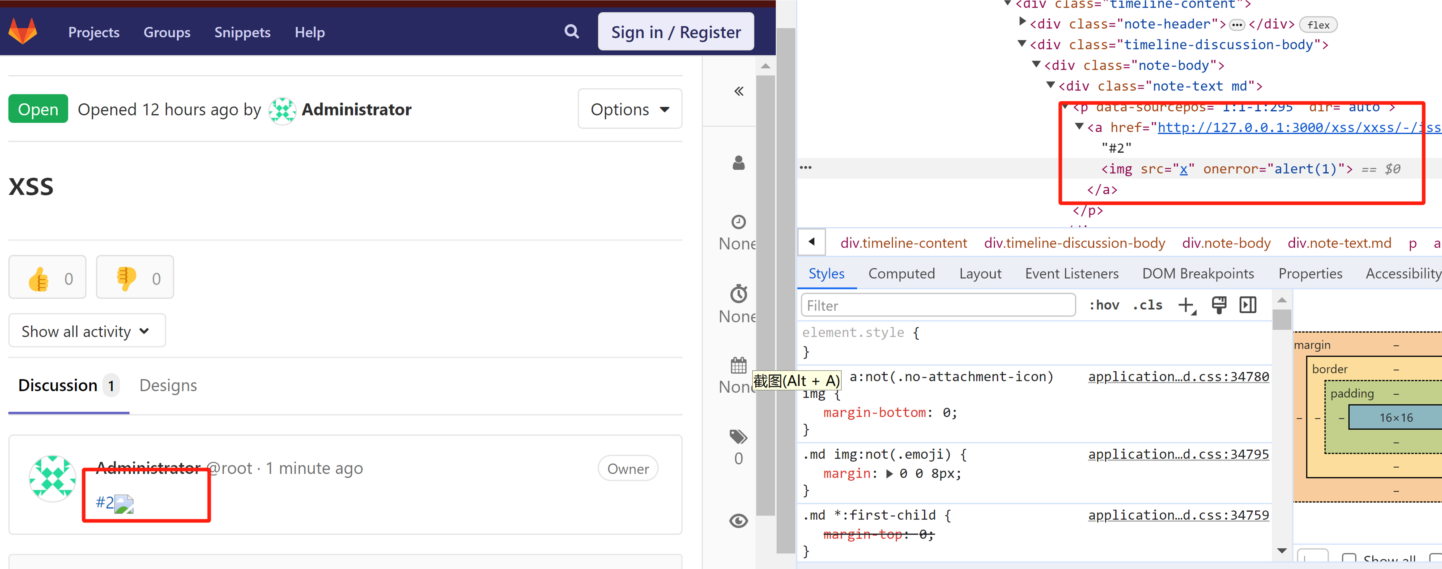Screen dimensions: 1442x569
Task: Click the broken image icon after #2
Action: 124,503
